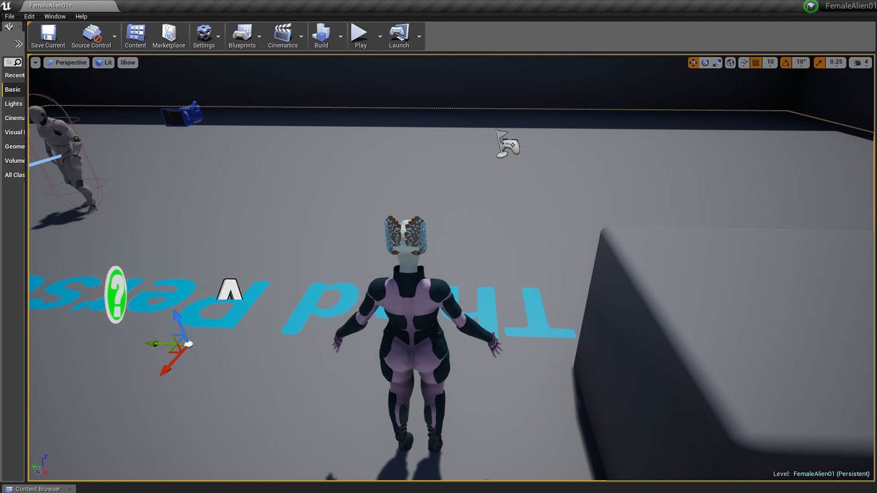Open the Edit menu
877x493 pixels.
(29, 16)
